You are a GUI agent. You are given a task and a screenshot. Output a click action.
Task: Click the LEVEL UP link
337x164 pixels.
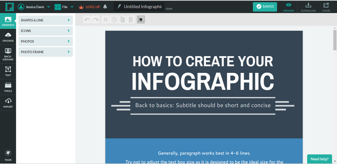coord(93,7)
